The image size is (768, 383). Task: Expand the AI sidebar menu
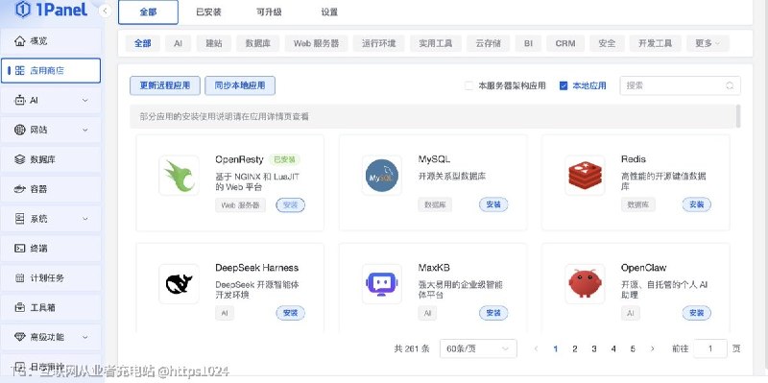(x=51, y=101)
